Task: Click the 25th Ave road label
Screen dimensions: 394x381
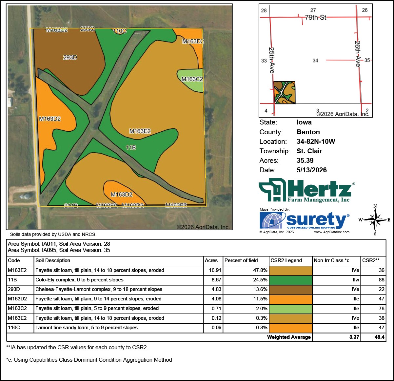Action: (x=272, y=60)
